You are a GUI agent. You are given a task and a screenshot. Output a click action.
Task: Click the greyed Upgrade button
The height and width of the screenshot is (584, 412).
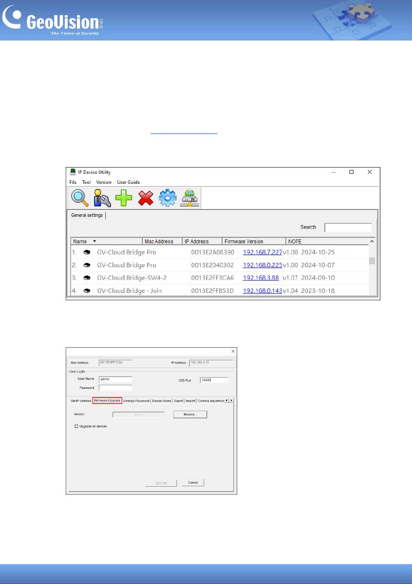pos(161,483)
